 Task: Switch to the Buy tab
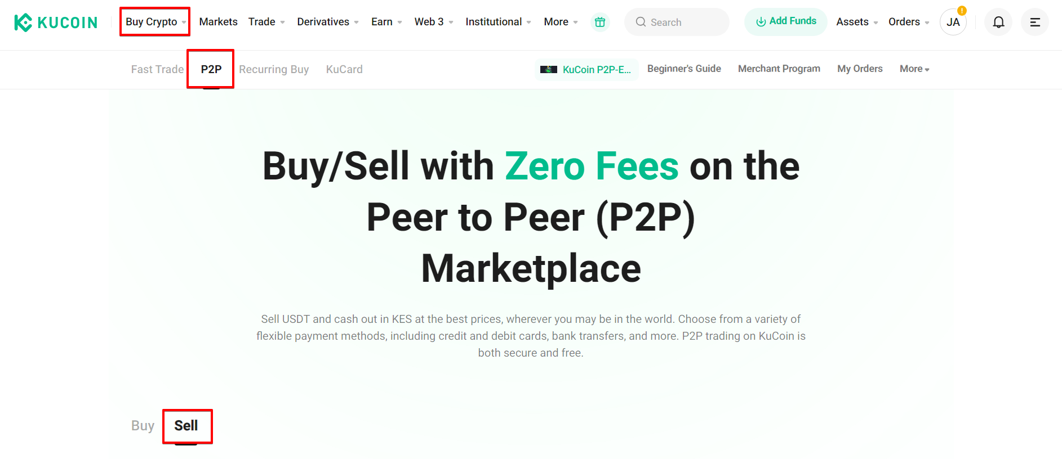coord(143,426)
